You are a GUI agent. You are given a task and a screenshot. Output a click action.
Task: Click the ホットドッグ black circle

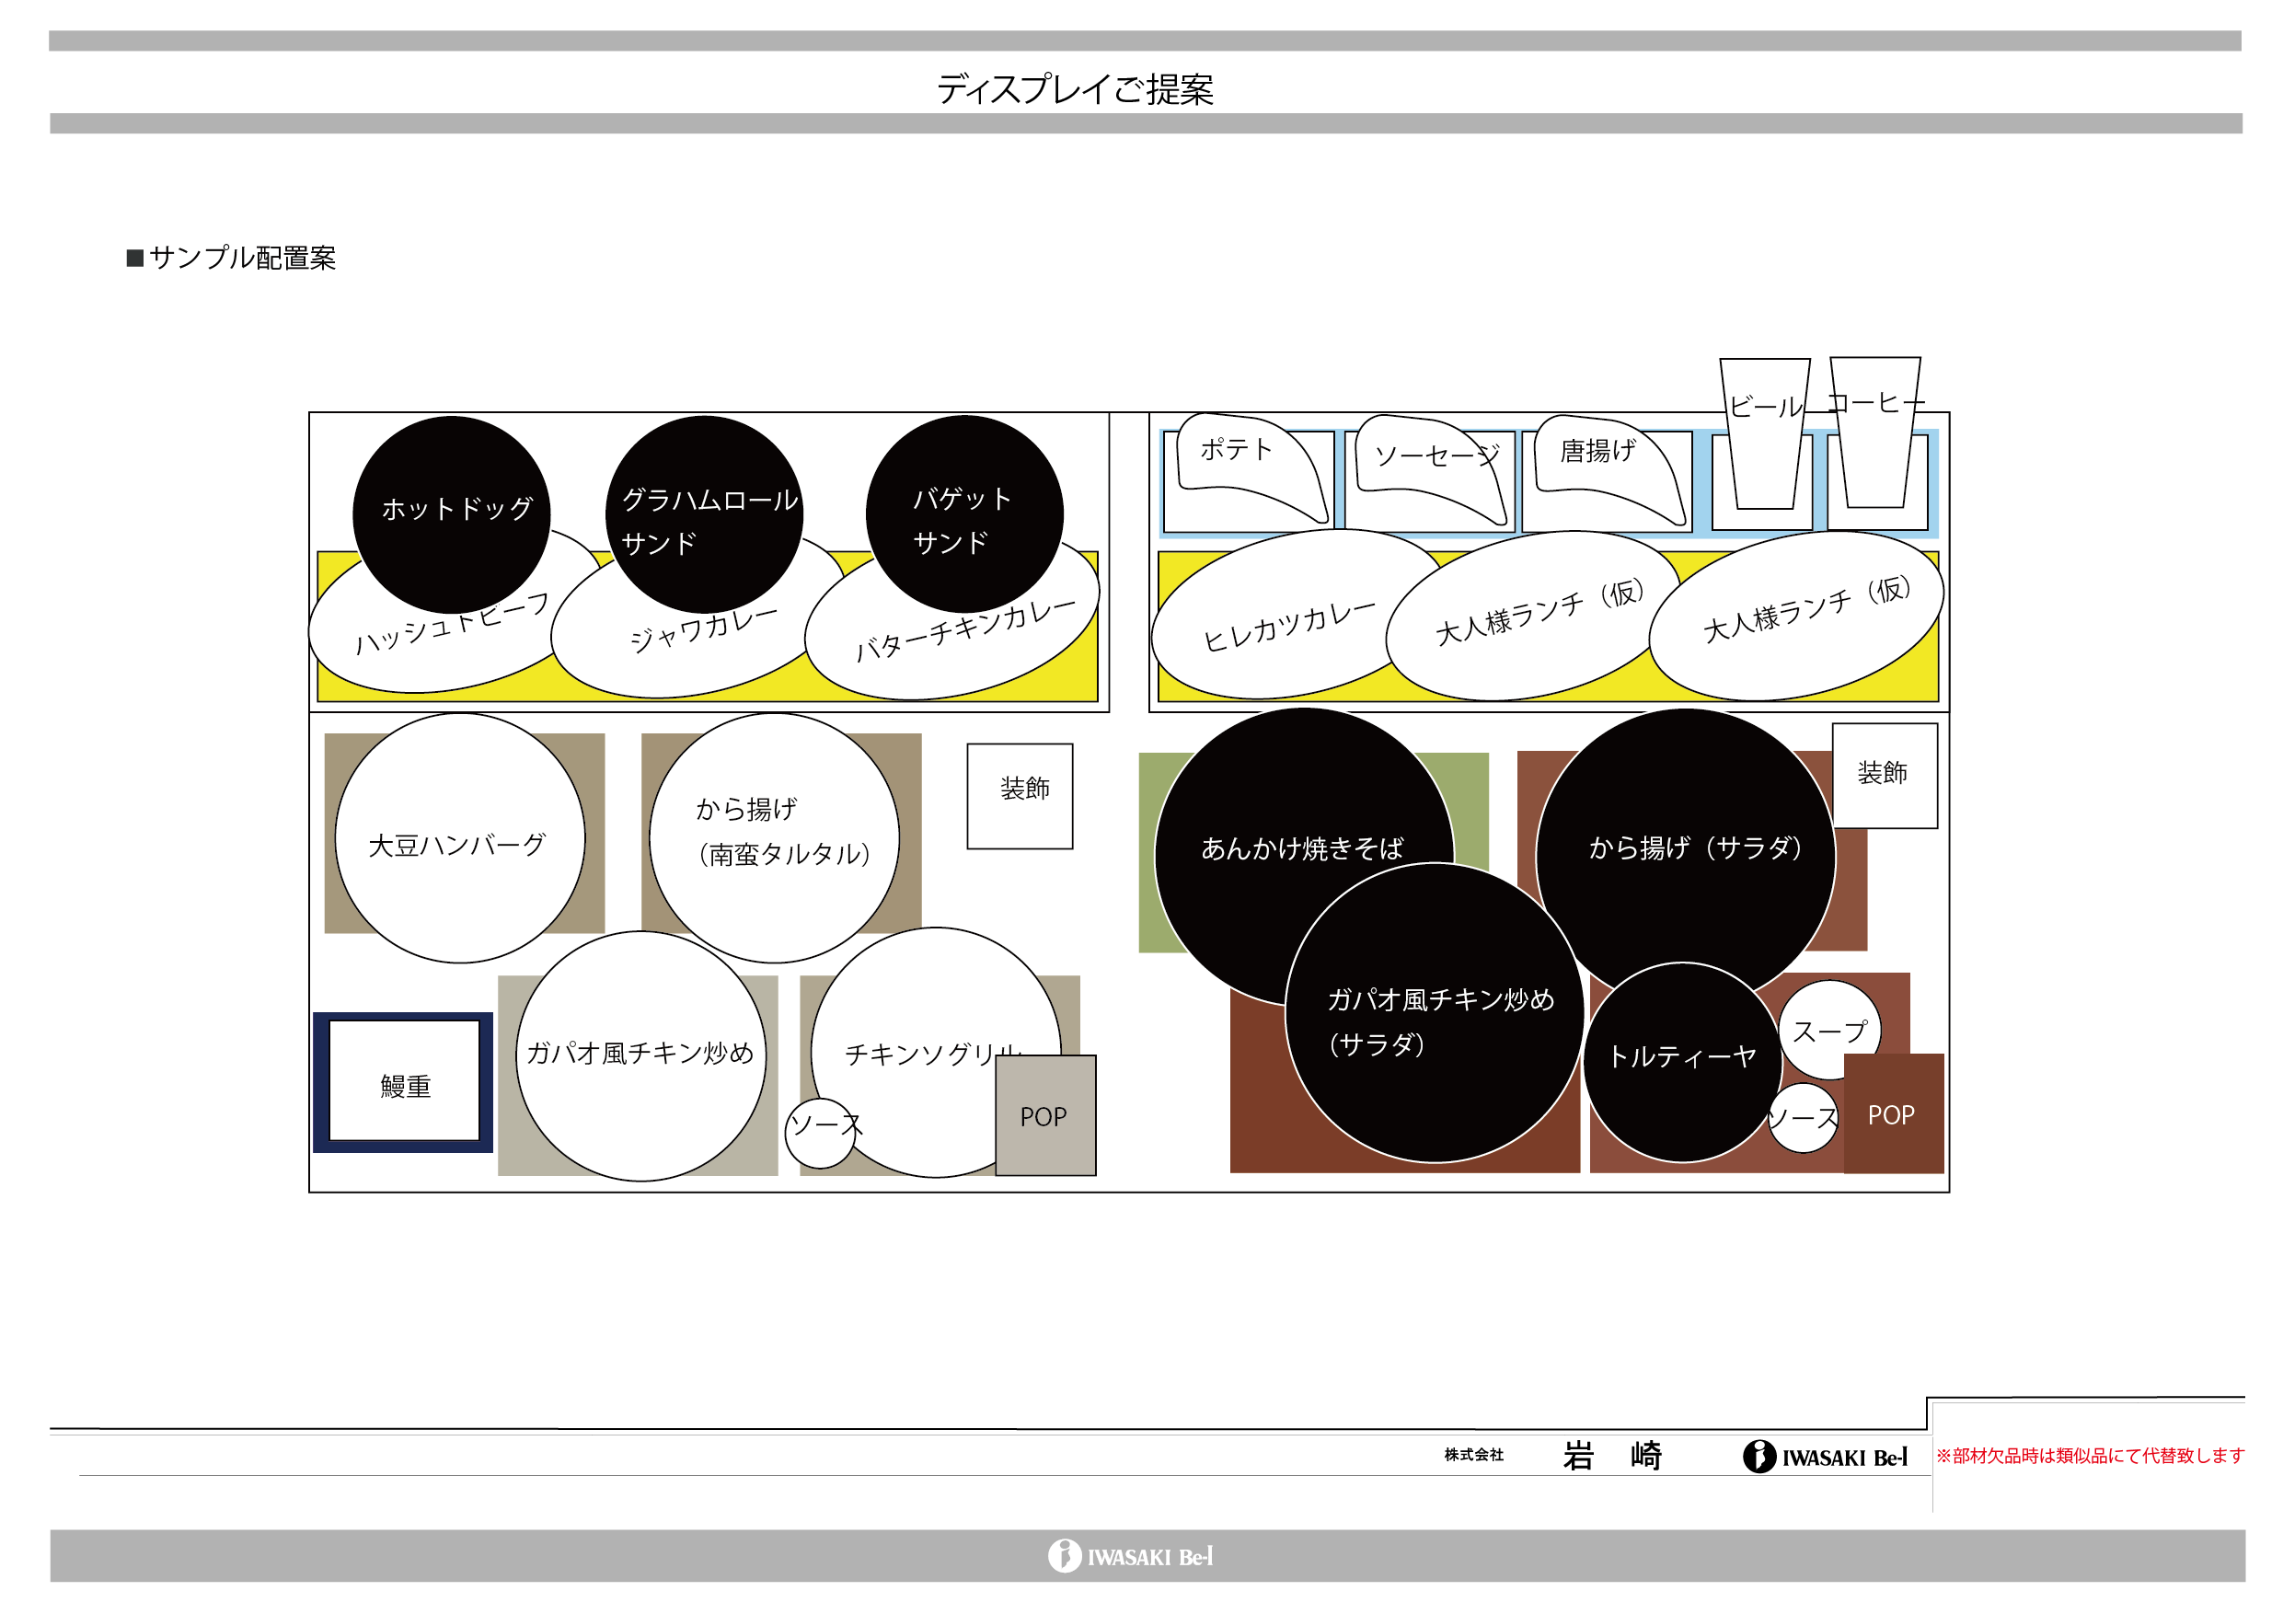452,514
